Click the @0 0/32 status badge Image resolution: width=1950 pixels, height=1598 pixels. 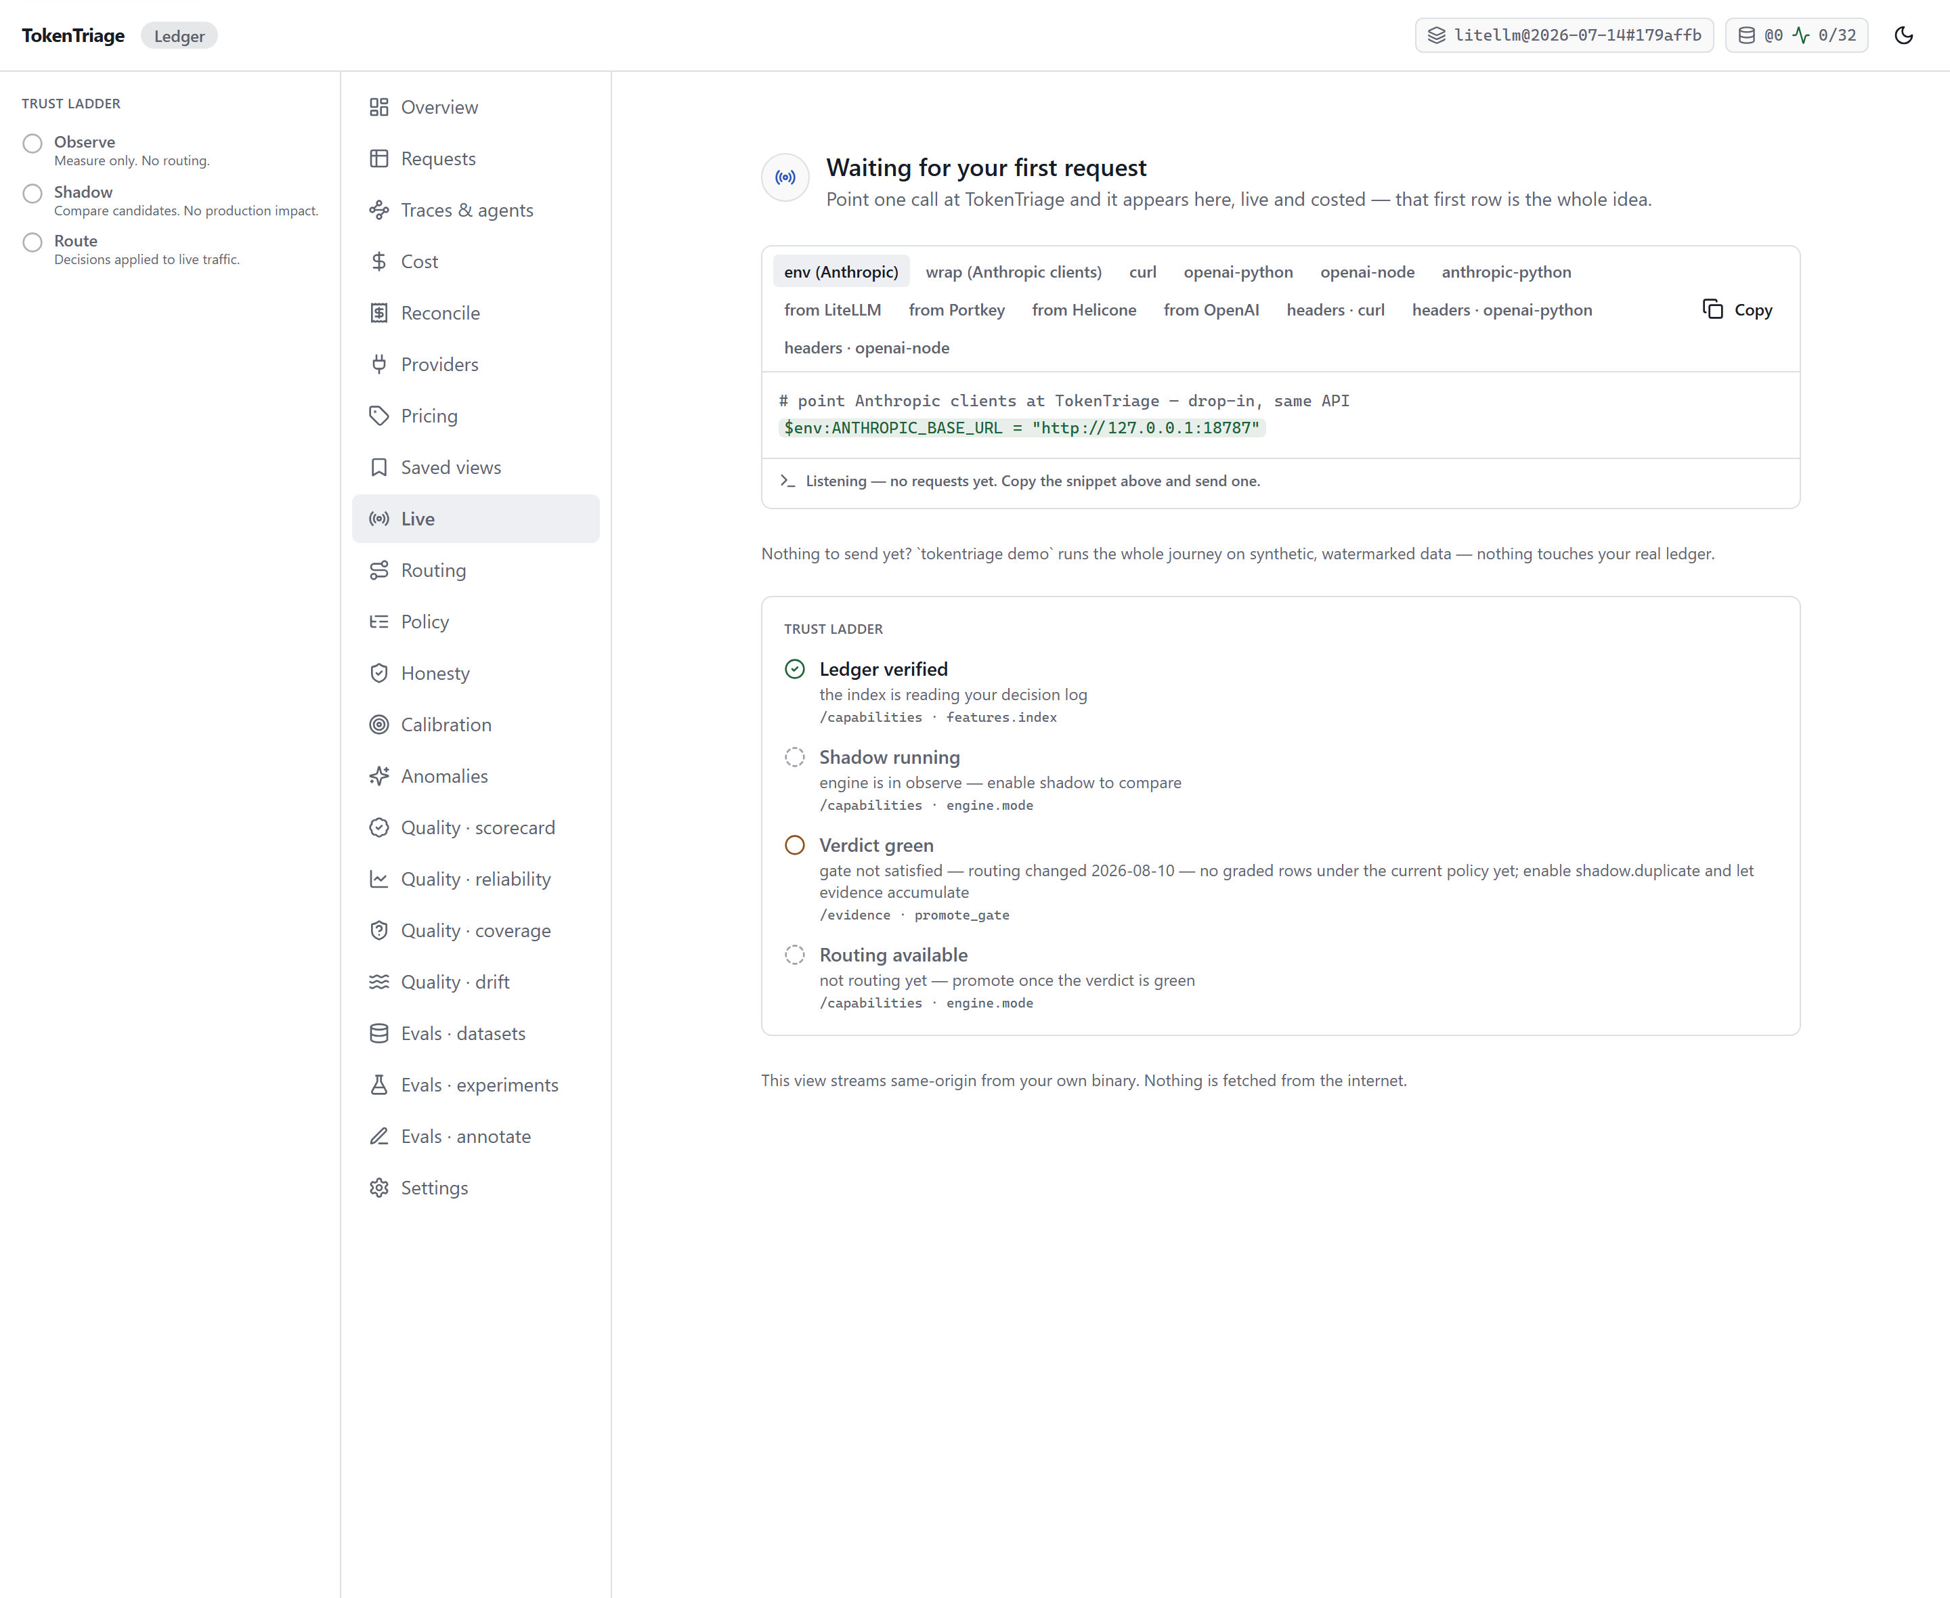pyautogui.click(x=1796, y=35)
